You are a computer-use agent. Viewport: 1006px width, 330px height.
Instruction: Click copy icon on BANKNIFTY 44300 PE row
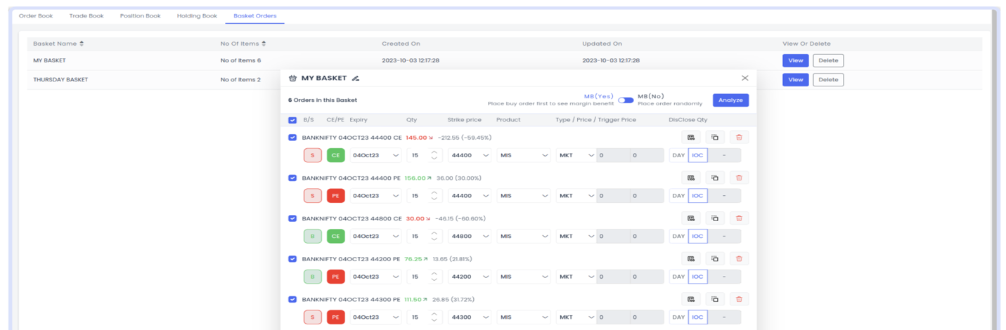[715, 299]
